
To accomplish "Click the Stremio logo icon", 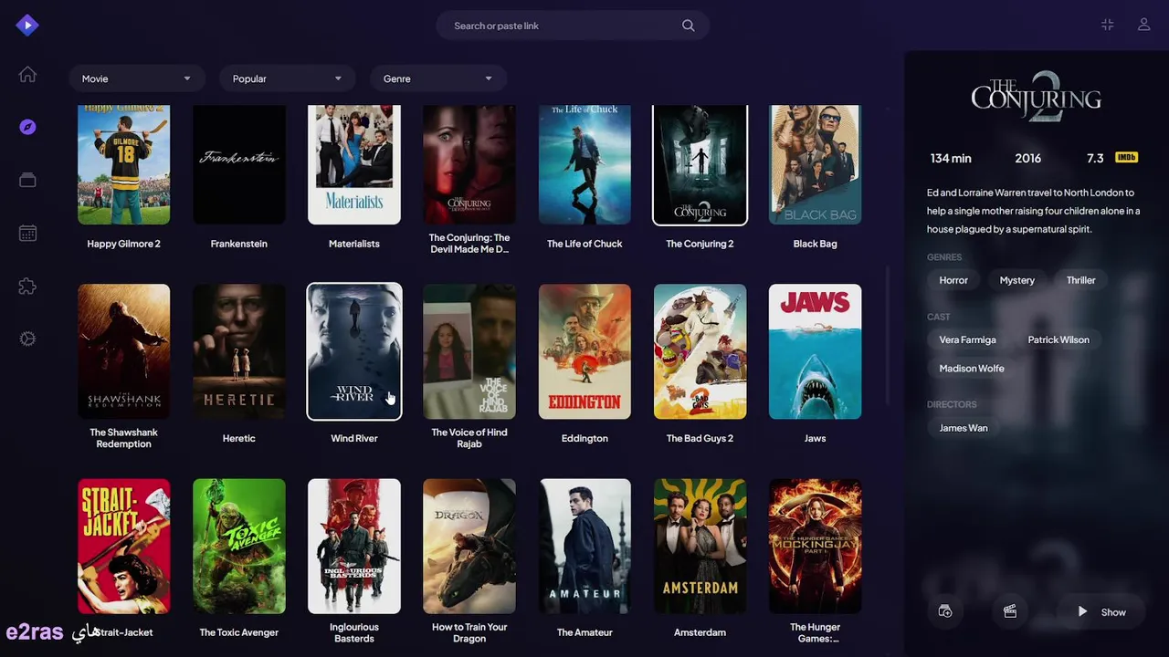I will click(x=27, y=26).
